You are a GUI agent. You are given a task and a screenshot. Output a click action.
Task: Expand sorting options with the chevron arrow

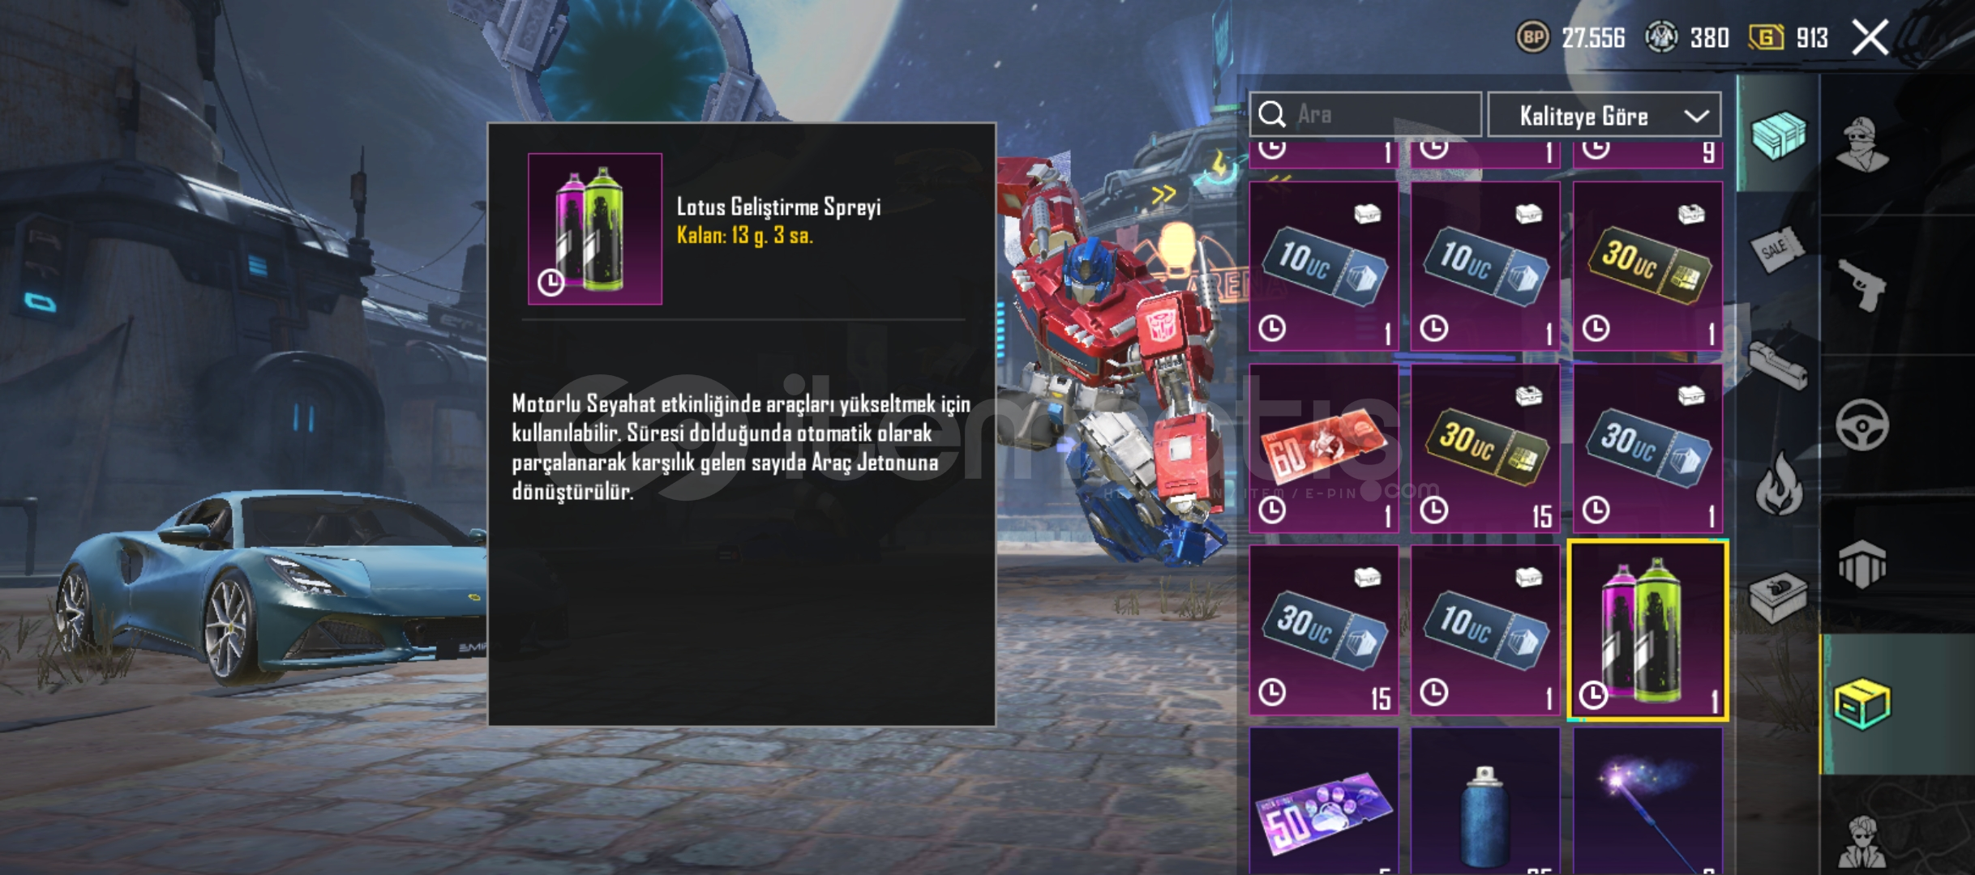1696,116
